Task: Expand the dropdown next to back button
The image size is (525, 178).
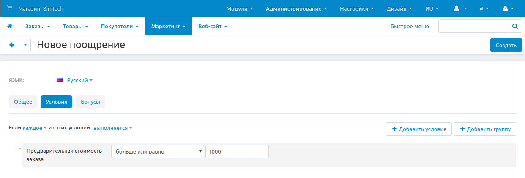Action: point(25,45)
